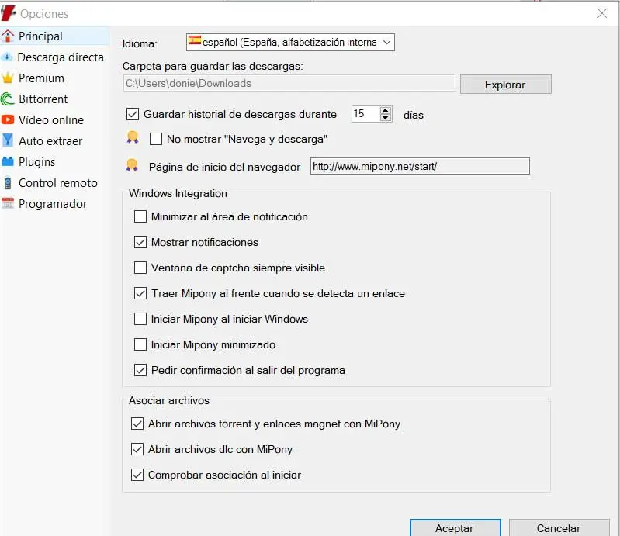
Task: Click the Programador calendar icon
Action: 8,203
